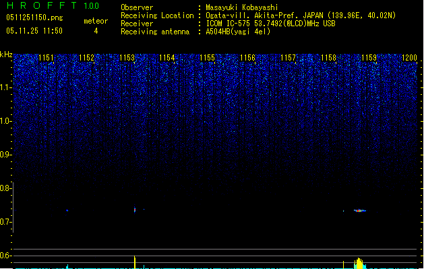Click the 0.7 kHz frequency label

(6, 222)
